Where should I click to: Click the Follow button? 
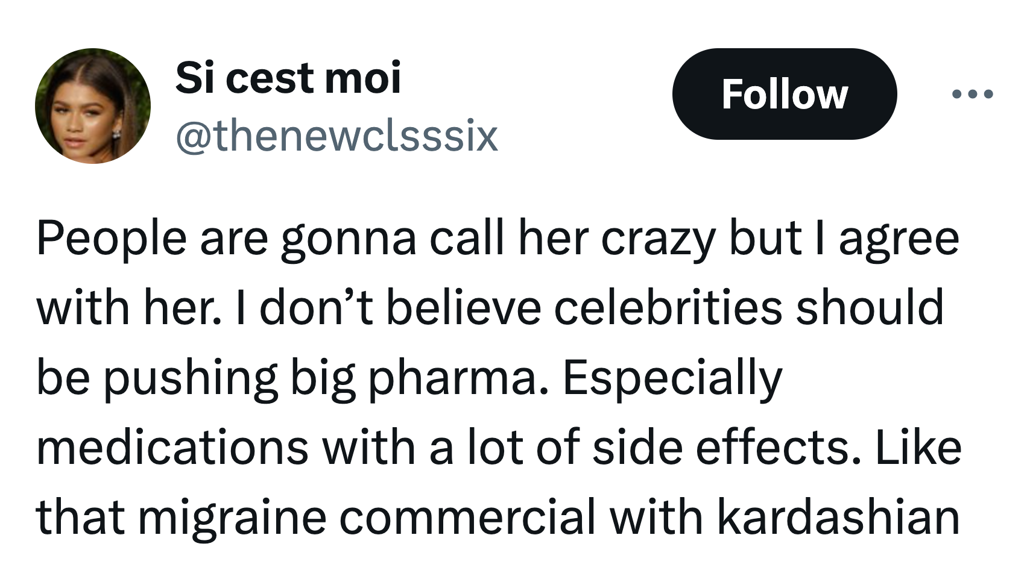click(784, 94)
